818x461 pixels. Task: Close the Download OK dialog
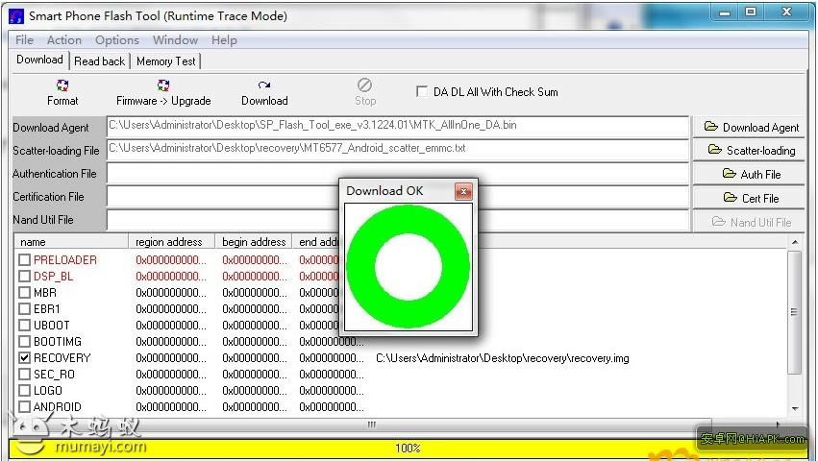pyautogui.click(x=463, y=191)
